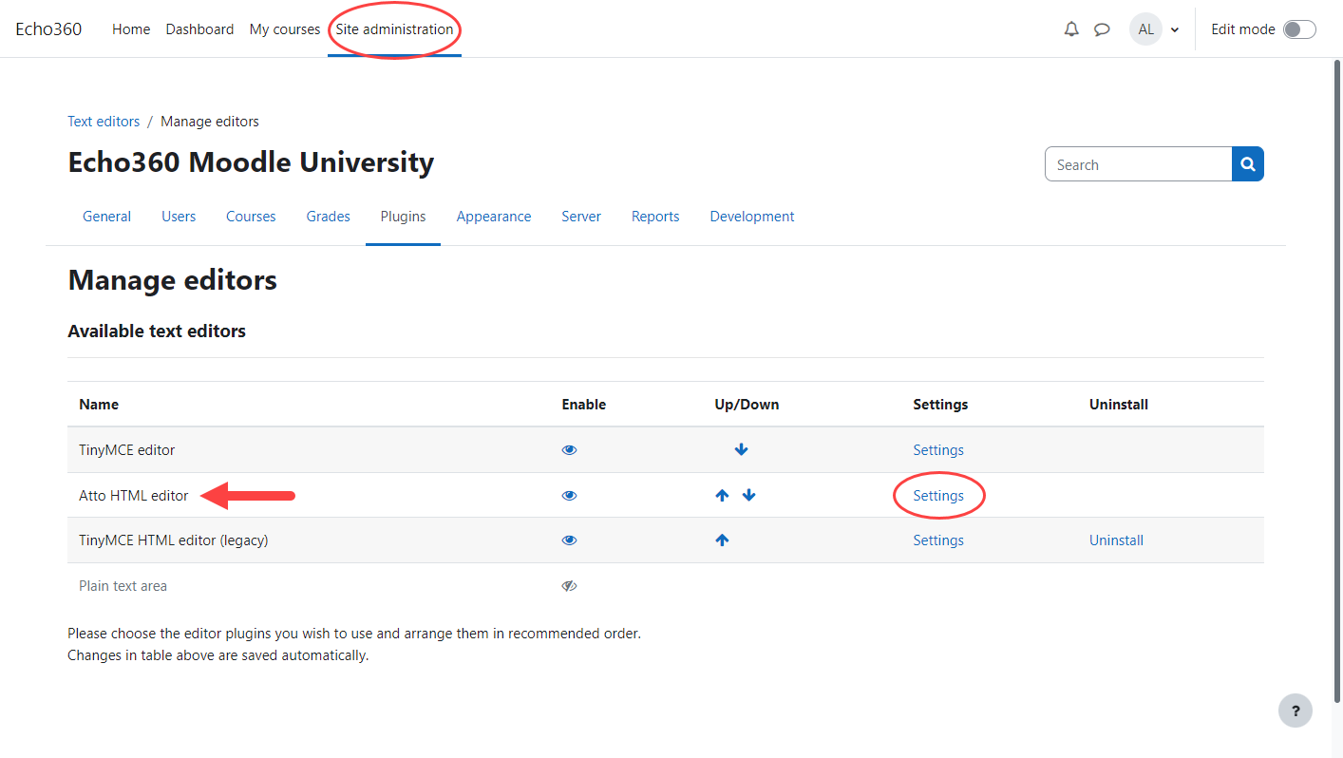The image size is (1343, 758).
Task: Click the Enable column header
Action: (x=583, y=405)
